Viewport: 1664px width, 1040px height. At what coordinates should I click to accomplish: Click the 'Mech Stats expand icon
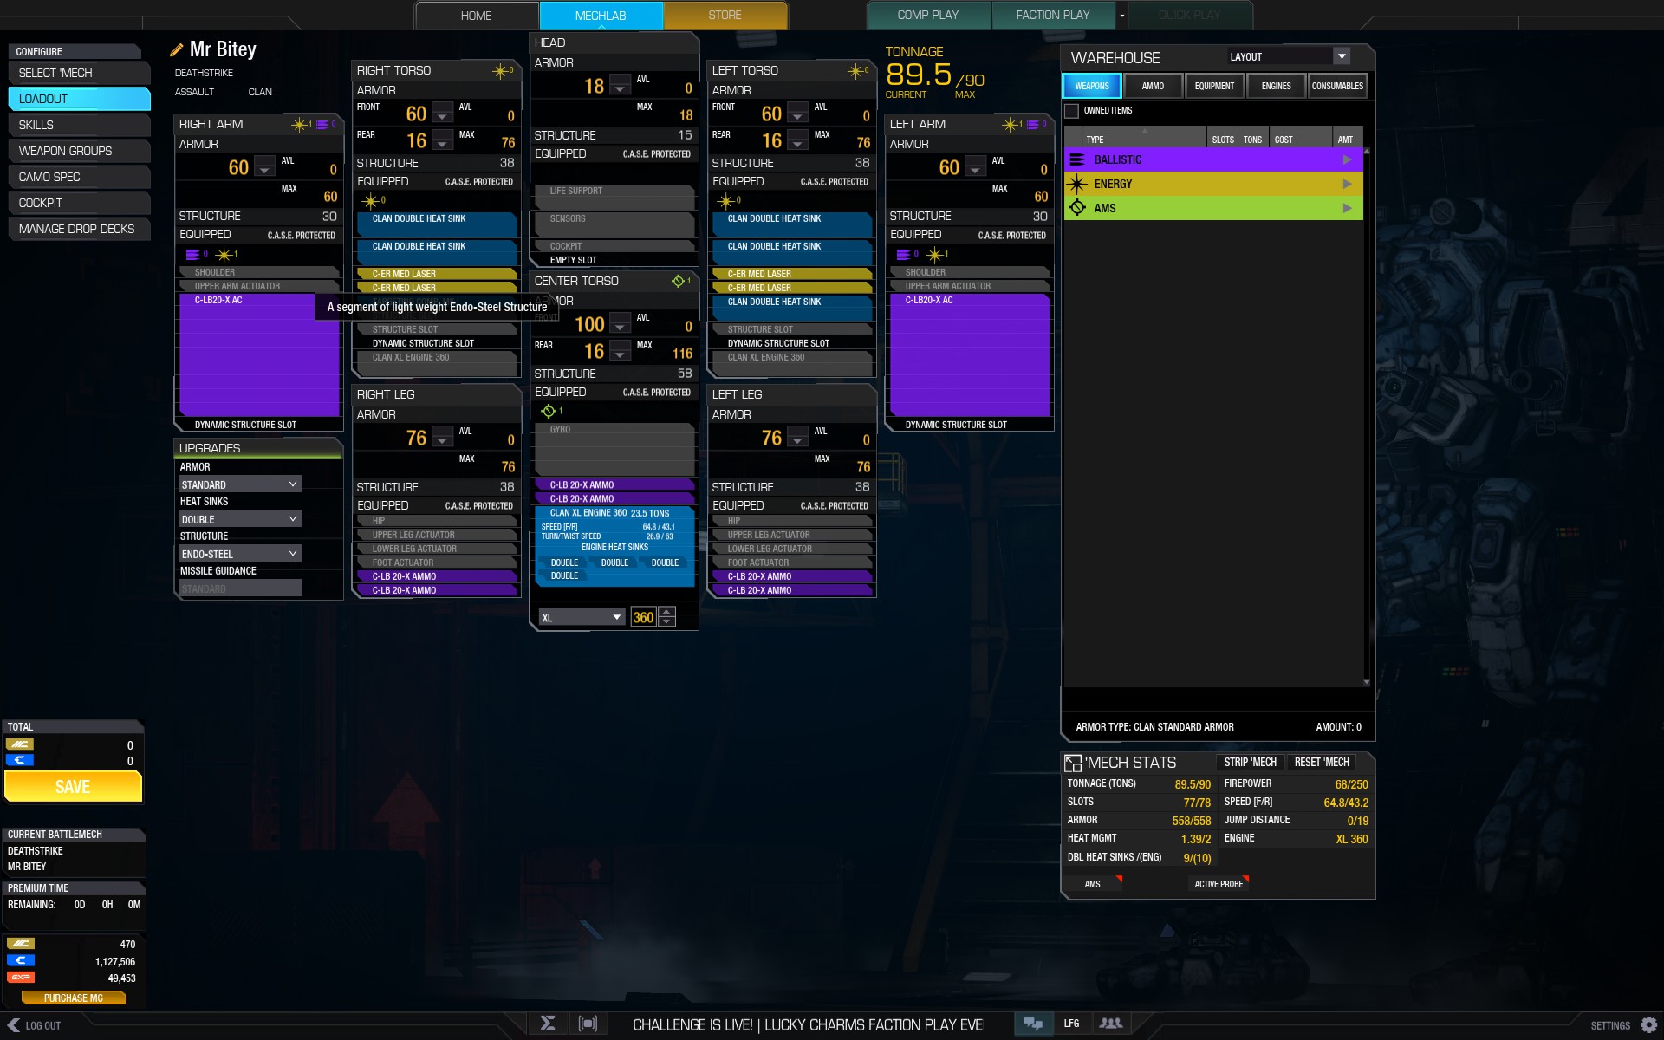pos(1073,763)
